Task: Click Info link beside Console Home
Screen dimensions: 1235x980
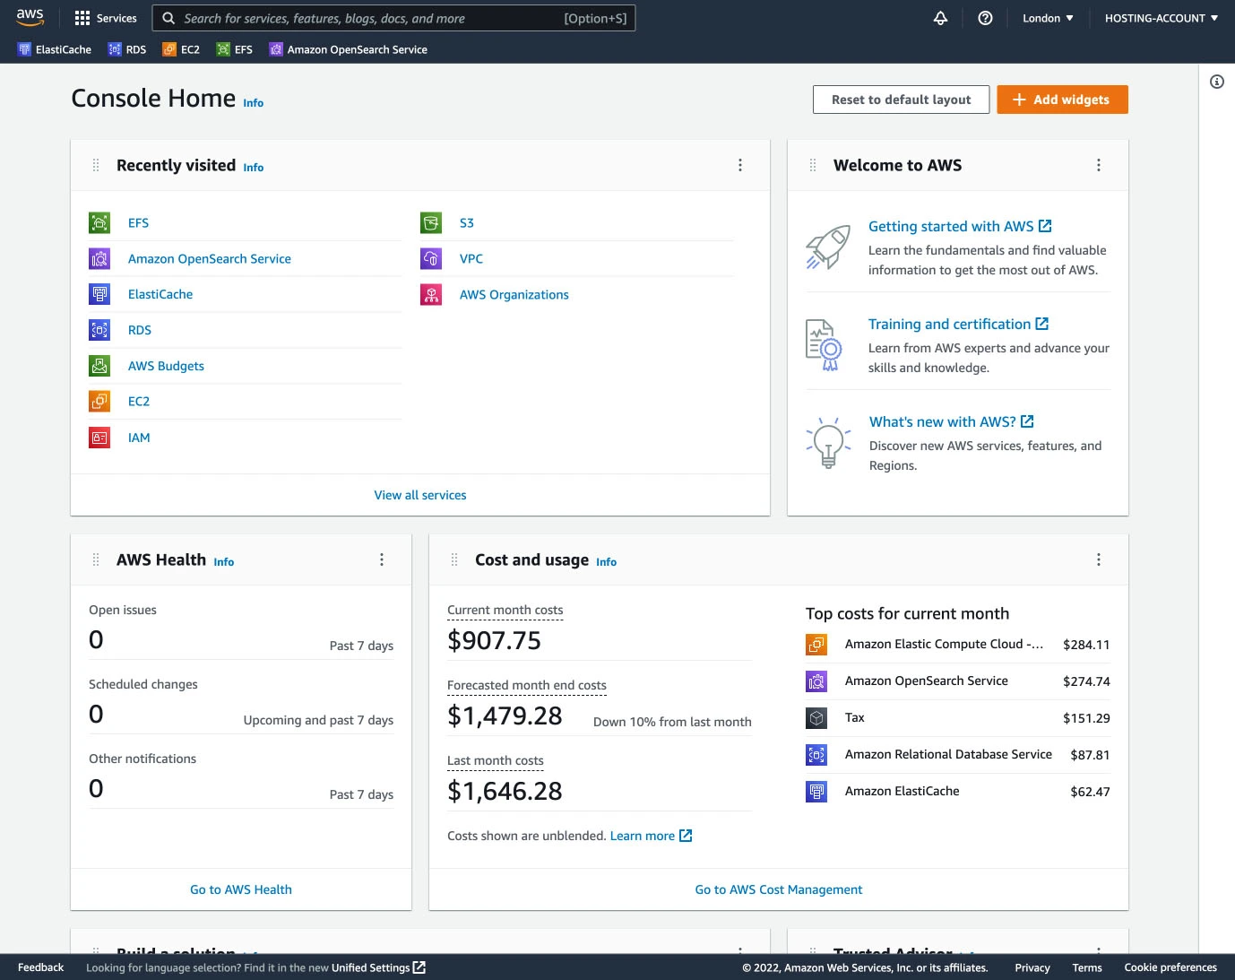Action: pos(254,103)
